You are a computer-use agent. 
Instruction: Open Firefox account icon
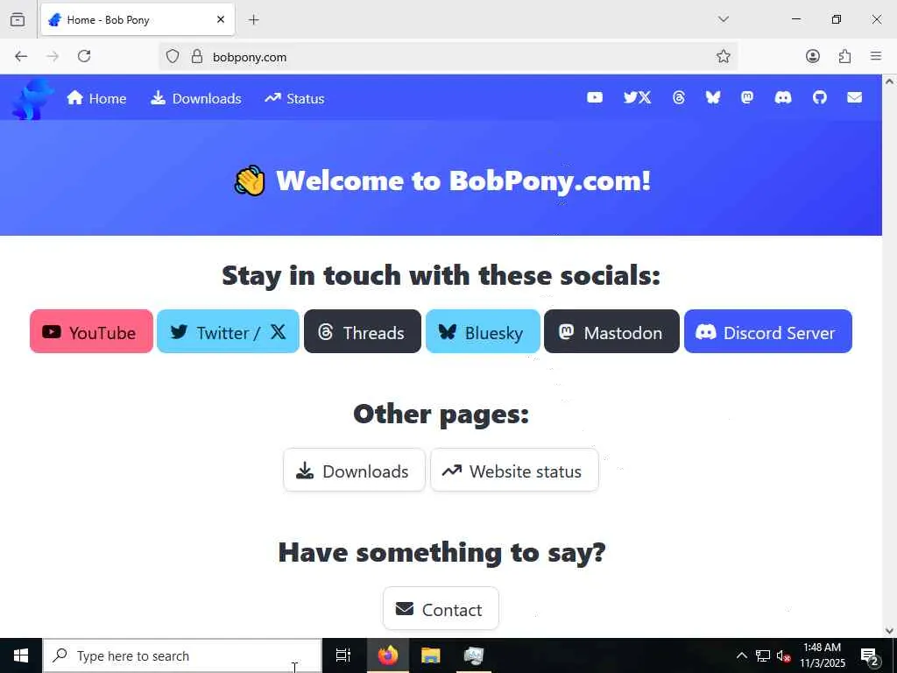click(813, 56)
